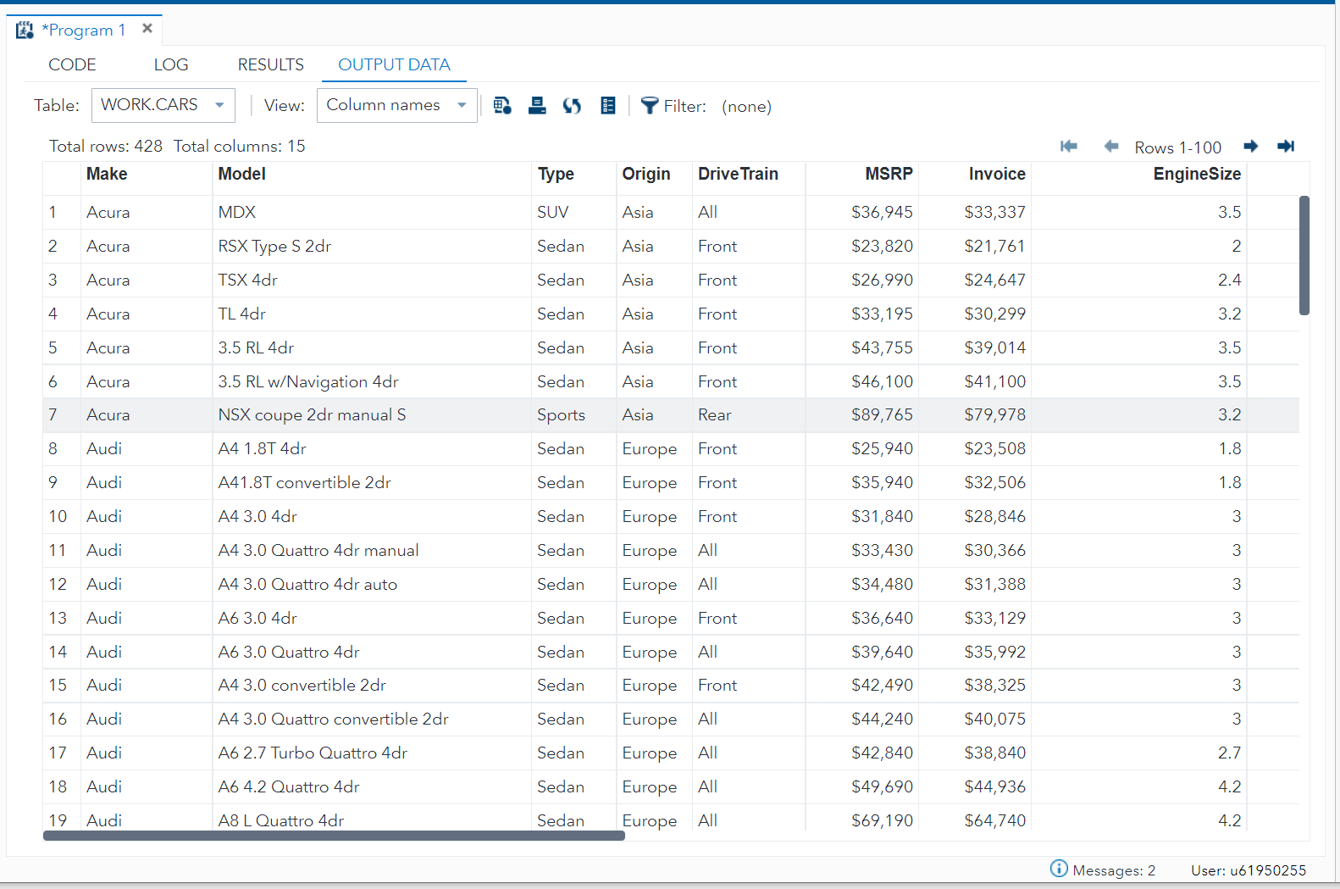Click the Total rows: 428 text
1340x889 pixels.
point(106,146)
